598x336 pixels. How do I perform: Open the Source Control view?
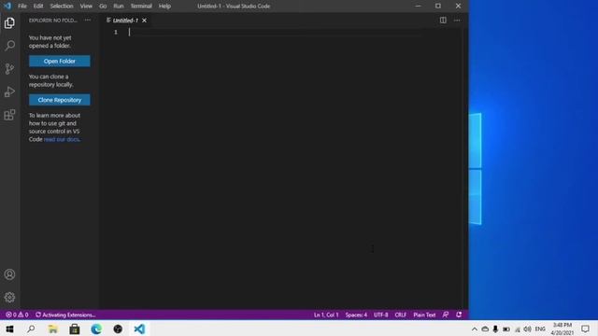(9, 68)
